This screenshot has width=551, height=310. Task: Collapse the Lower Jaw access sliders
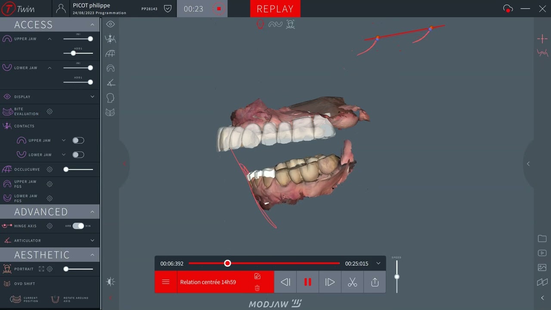[50, 68]
